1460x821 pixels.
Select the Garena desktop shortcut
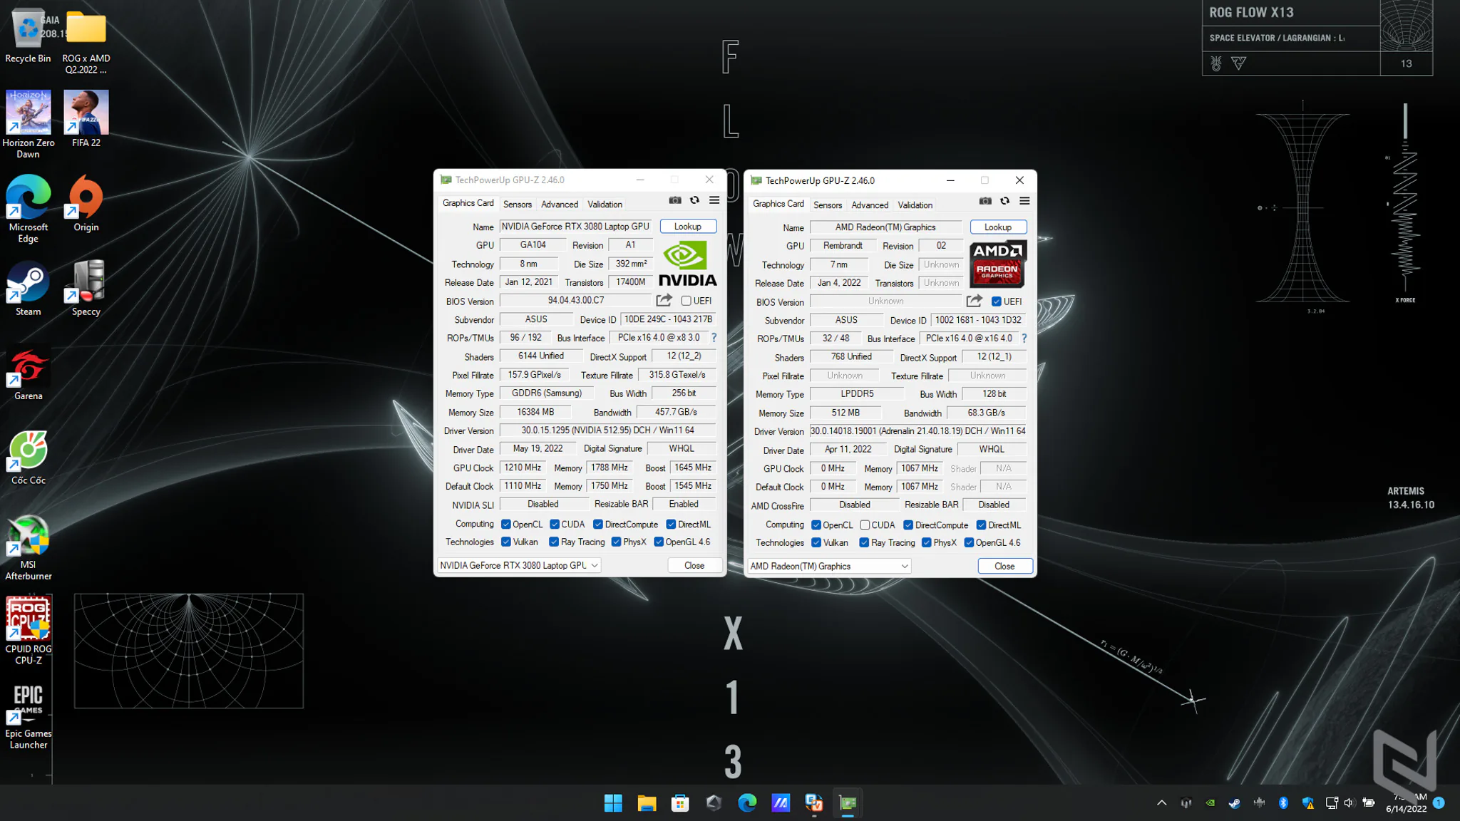click(29, 373)
